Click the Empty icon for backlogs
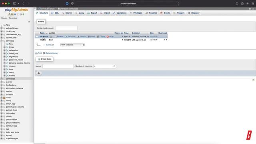The width and height of the screenshot is (256, 144). click(x=98, y=36)
